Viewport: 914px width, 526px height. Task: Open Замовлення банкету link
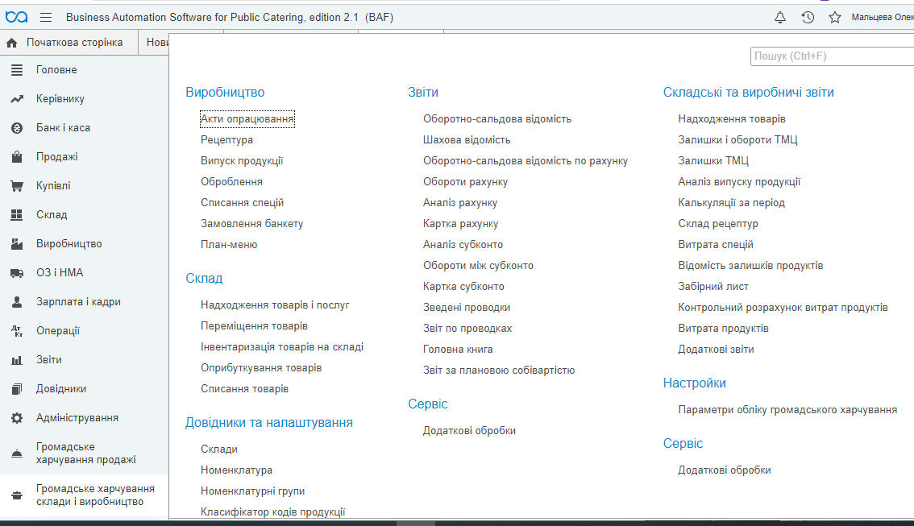[x=251, y=224]
